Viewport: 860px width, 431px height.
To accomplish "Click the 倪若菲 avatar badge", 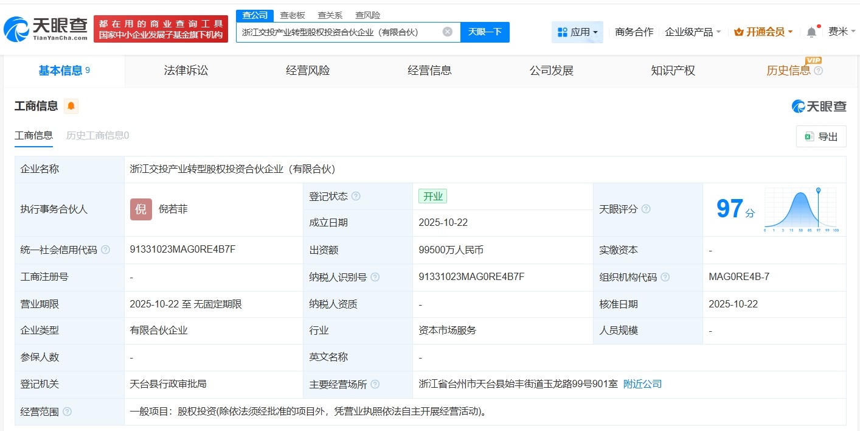I will coord(140,209).
